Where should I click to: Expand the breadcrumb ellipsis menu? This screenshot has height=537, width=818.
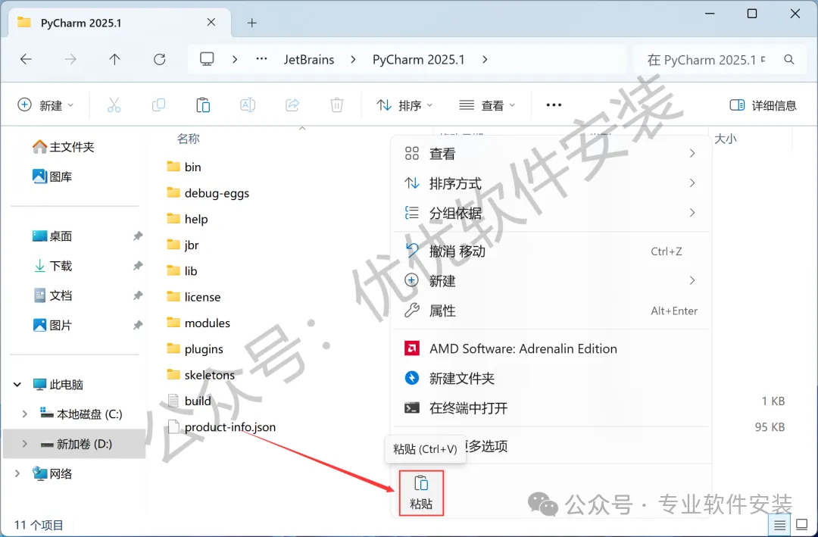(261, 59)
